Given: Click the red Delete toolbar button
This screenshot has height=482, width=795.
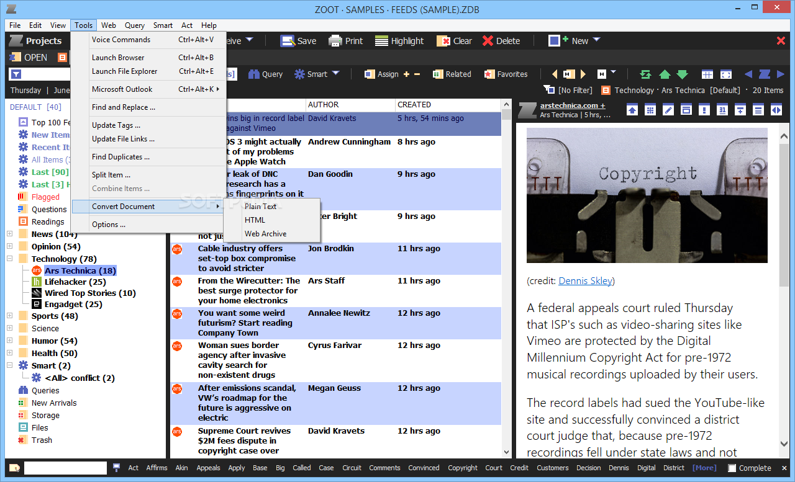Looking at the screenshot, I should (501, 41).
